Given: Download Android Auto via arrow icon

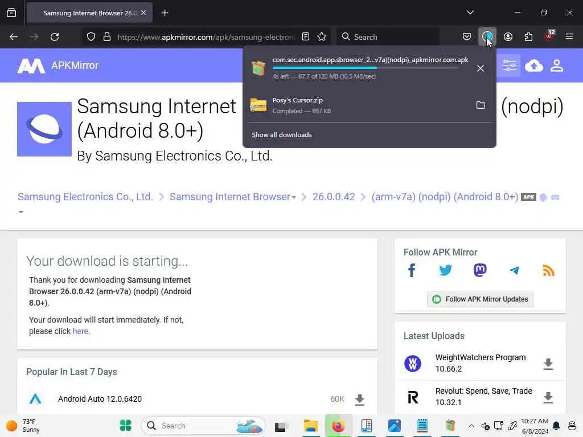Looking at the screenshot, I should tap(360, 400).
